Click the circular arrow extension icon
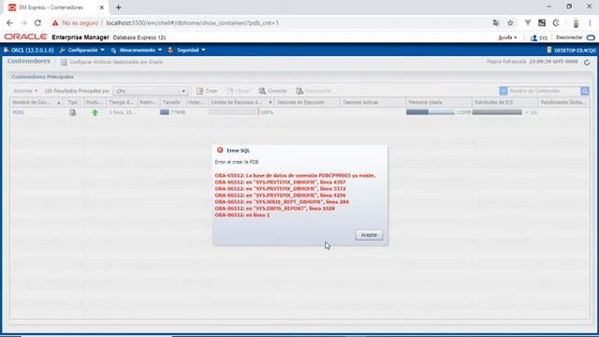599x337 pixels. click(556, 22)
